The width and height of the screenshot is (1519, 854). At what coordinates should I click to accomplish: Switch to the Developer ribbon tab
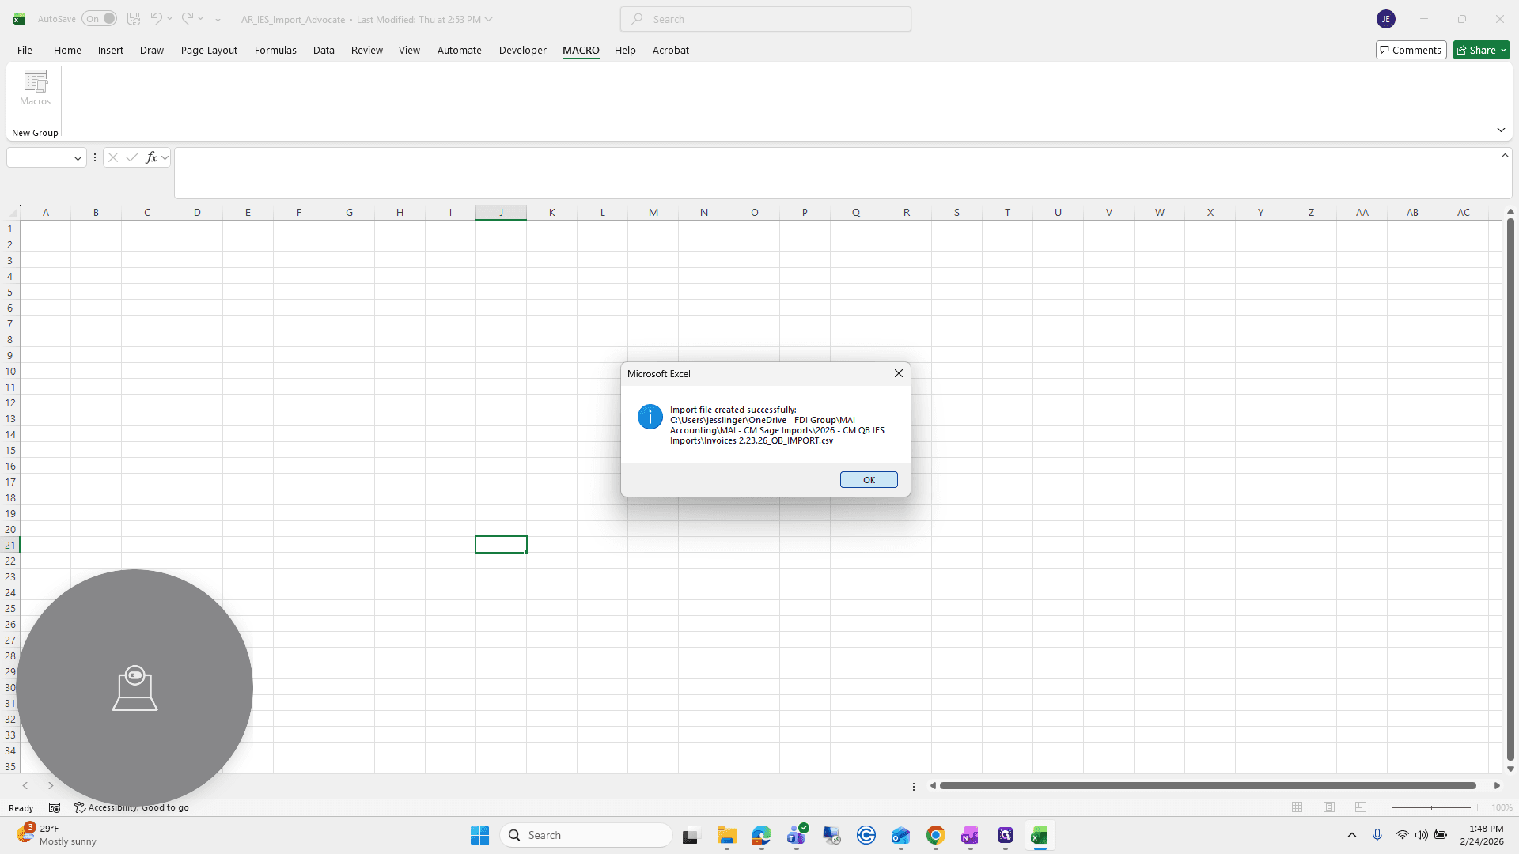point(522,50)
